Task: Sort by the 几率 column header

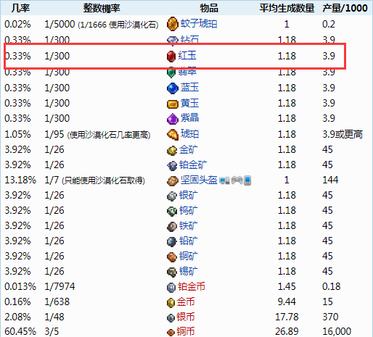Action: click(20, 8)
